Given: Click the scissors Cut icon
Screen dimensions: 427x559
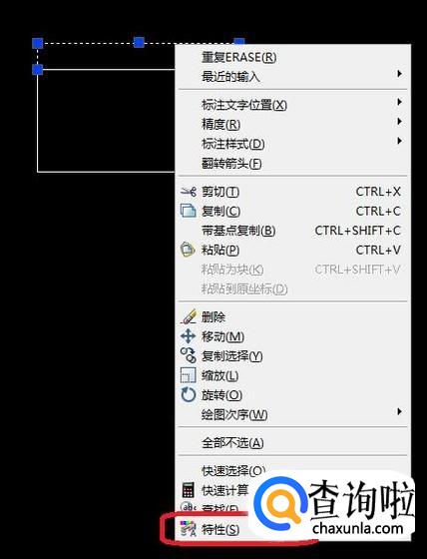Looking at the screenshot, I should tap(189, 192).
